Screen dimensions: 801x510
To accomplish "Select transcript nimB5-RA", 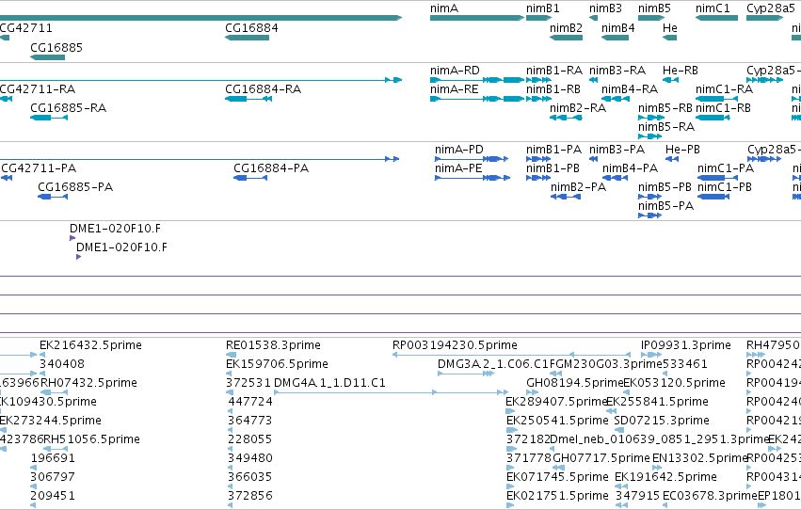I will coord(649,136).
